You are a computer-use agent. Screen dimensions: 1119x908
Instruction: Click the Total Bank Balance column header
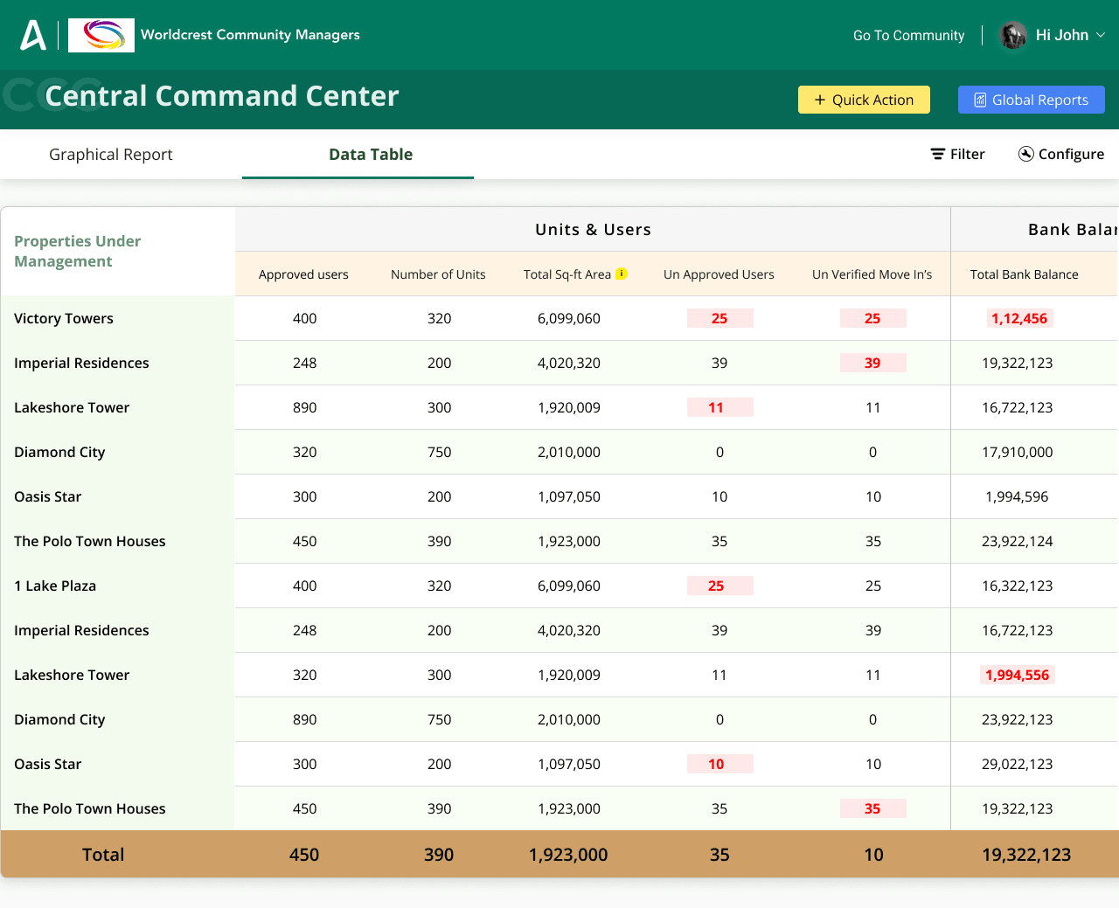(x=1024, y=274)
